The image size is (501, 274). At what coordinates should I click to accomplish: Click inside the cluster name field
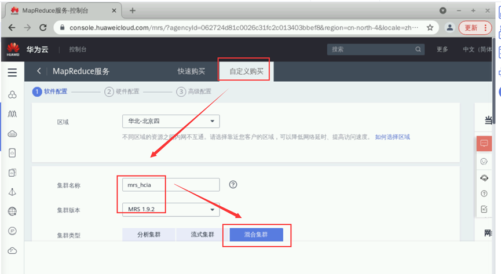pos(171,185)
